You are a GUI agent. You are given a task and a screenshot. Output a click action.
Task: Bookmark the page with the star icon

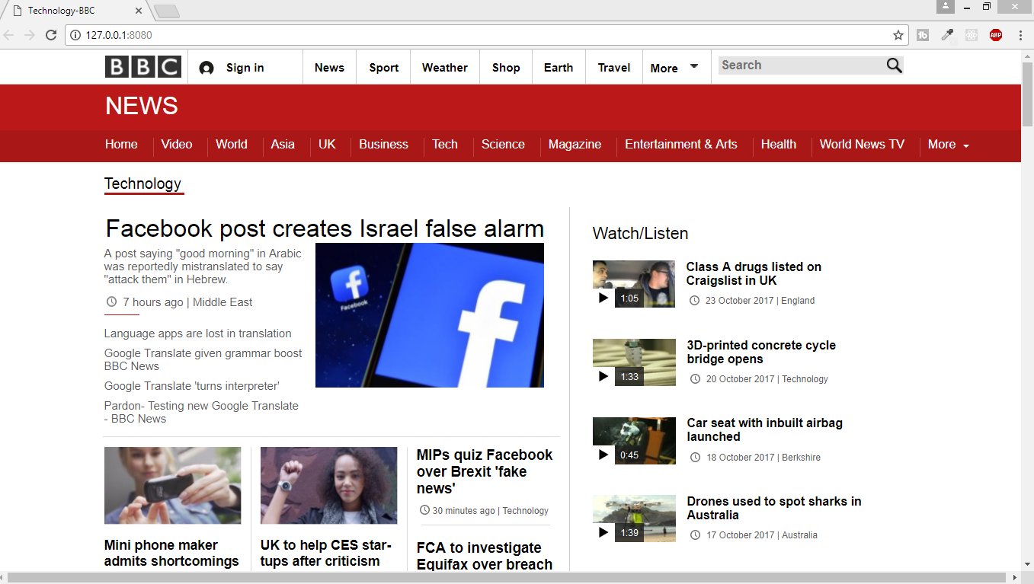coord(898,35)
